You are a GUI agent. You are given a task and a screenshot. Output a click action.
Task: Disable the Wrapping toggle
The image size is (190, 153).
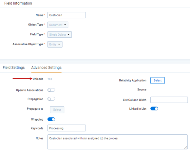[x=51, y=119]
